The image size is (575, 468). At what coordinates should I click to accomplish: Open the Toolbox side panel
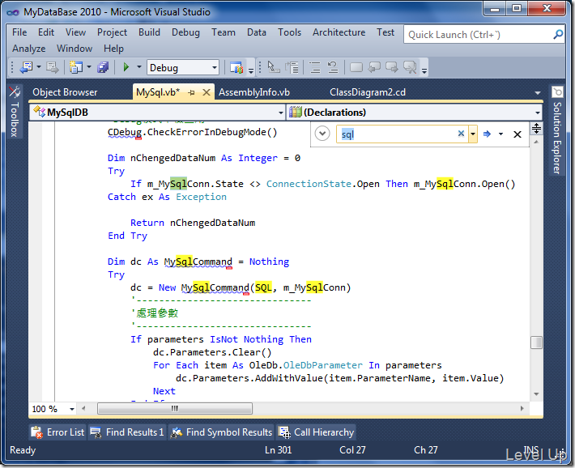(x=15, y=112)
